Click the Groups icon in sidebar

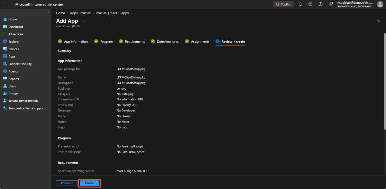click(5, 94)
